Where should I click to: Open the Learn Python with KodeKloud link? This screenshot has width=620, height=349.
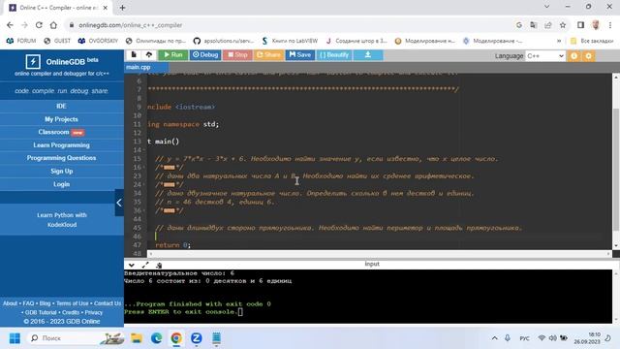click(x=62, y=220)
